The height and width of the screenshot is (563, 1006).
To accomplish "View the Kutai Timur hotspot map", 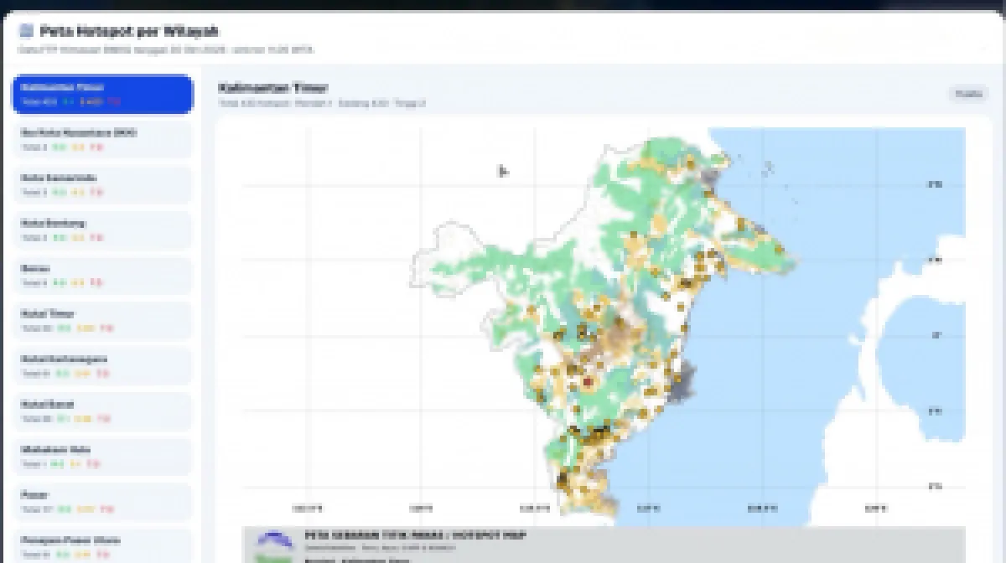I will pyautogui.click(x=102, y=320).
